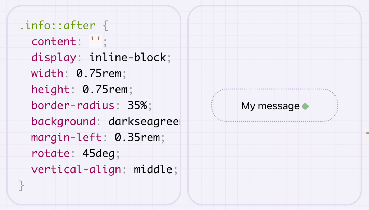Click the border-radius property name
The width and height of the screenshot is (369, 210).
pos(73,105)
